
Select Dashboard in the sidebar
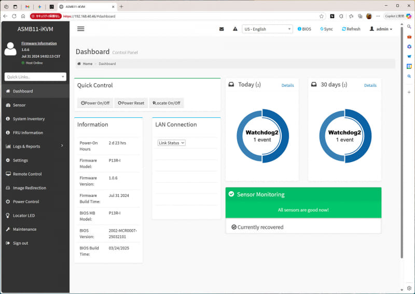[35, 91]
